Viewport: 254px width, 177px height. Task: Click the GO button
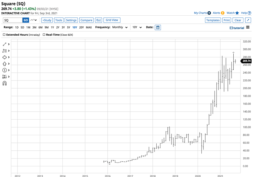[x=26, y=20]
